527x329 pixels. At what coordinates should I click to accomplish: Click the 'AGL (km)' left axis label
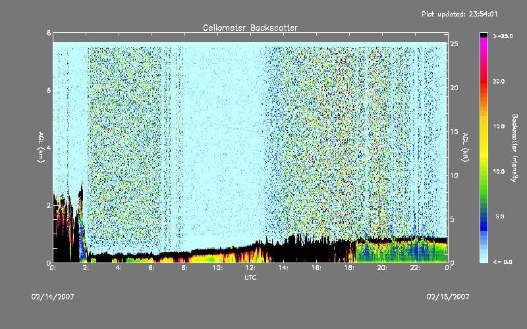41,147
